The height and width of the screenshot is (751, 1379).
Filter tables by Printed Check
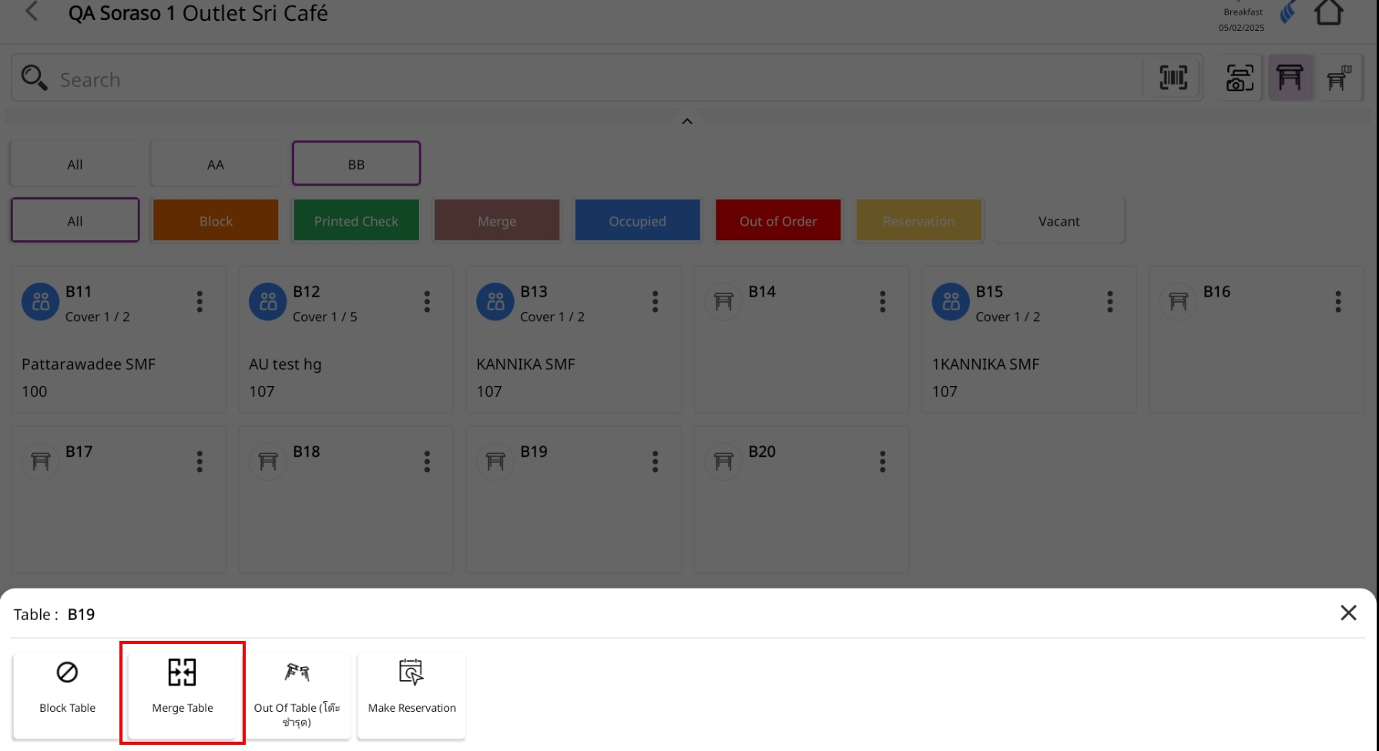click(356, 221)
